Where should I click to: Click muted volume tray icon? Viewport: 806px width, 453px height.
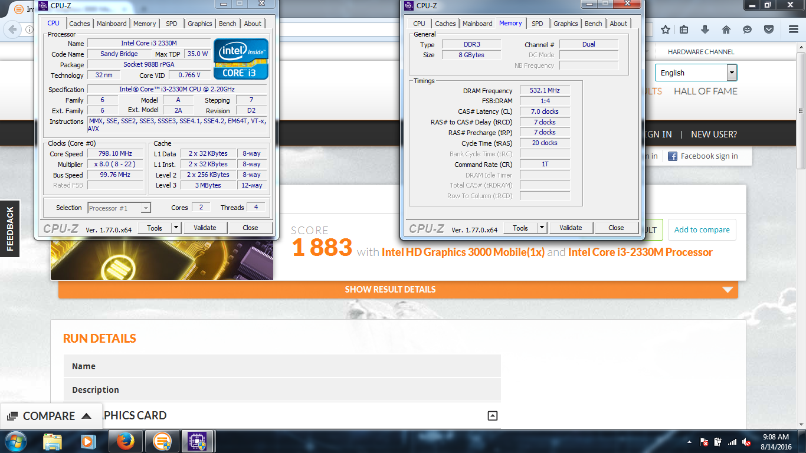(x=746, y=442)
